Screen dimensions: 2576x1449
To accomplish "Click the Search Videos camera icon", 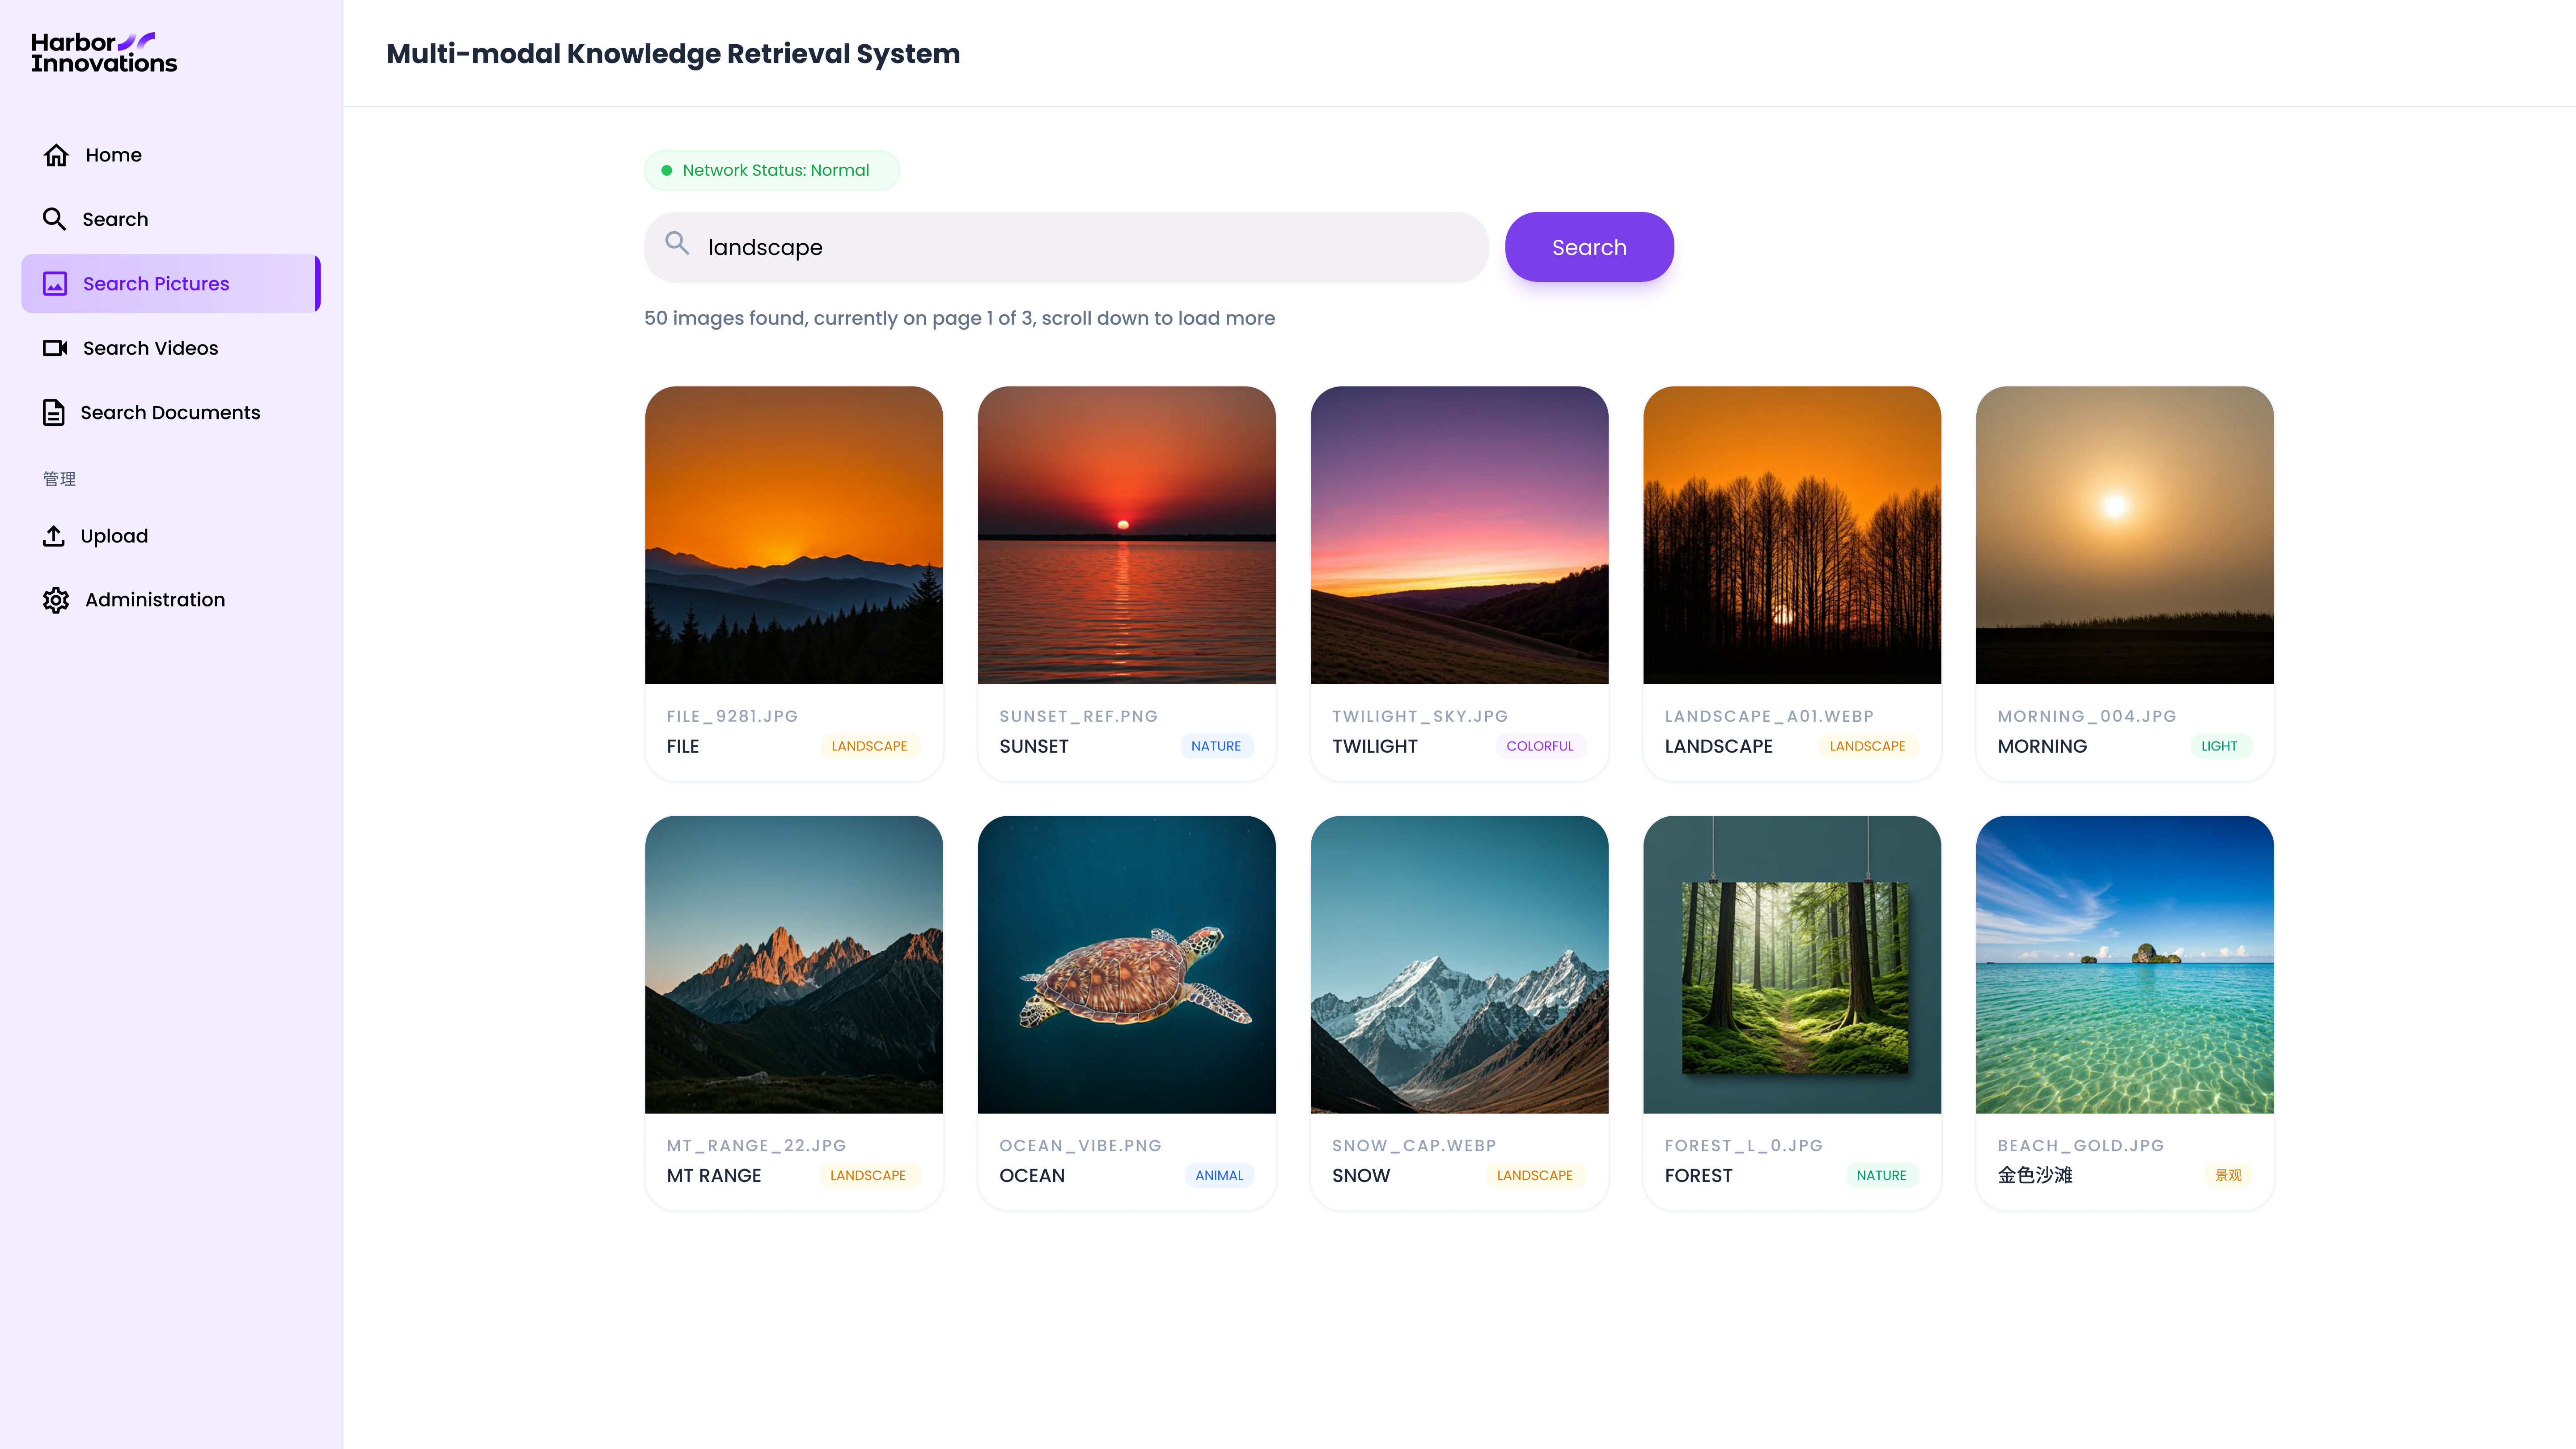I will point(55,348).
